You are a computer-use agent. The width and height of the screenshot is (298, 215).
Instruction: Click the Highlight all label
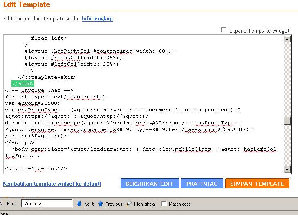coord(145,204)
